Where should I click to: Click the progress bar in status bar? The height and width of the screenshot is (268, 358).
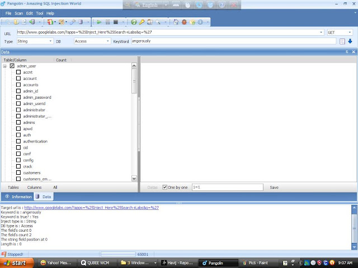pos(118,254)
